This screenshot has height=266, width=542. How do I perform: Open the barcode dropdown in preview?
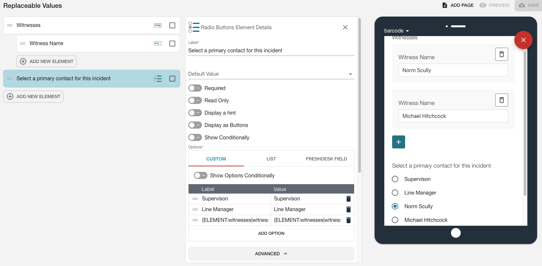click(397, 31)
